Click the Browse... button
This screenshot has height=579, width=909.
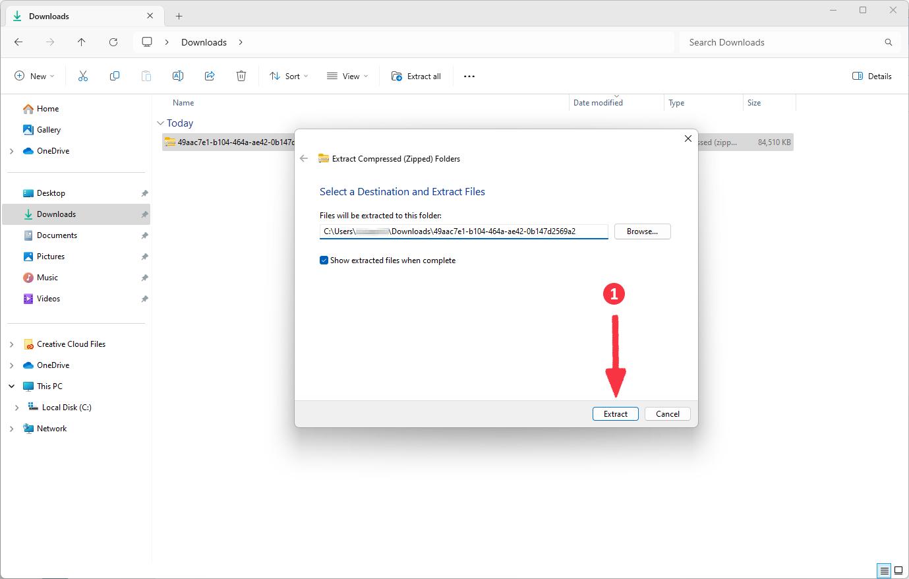[x=642, y=231]
